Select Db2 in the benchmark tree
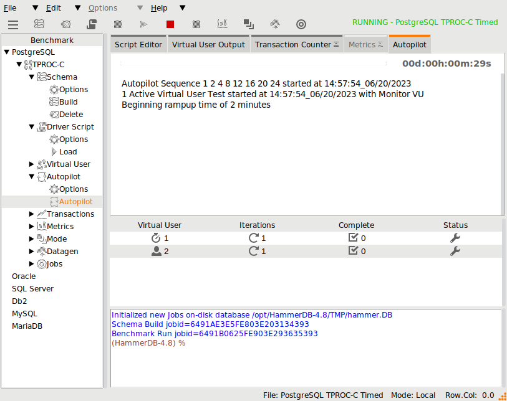The width and height of the screenshot is (507, 401). click(x=19, y=301)
